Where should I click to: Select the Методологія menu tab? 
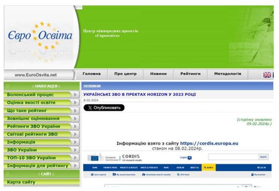point(227,74)
